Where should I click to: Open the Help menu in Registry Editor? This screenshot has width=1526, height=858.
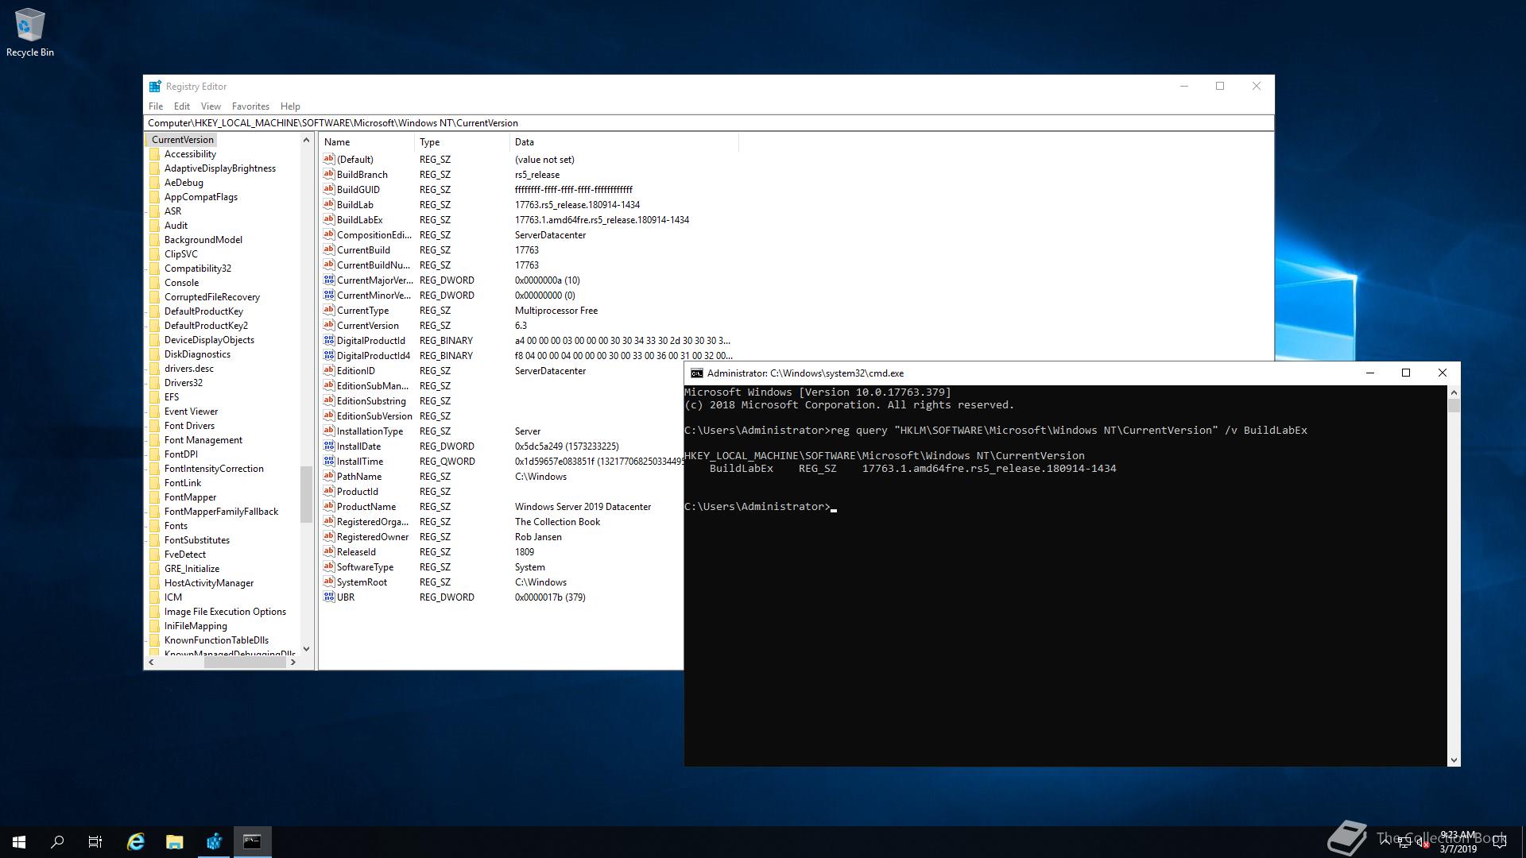click(290, 106)
